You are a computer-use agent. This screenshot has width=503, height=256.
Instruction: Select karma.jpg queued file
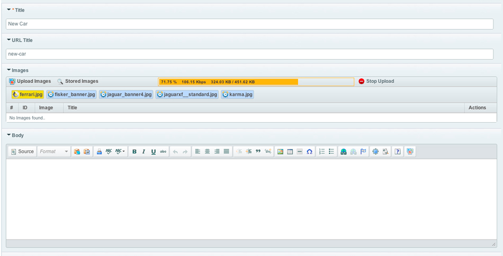click(x=237, y=95)
